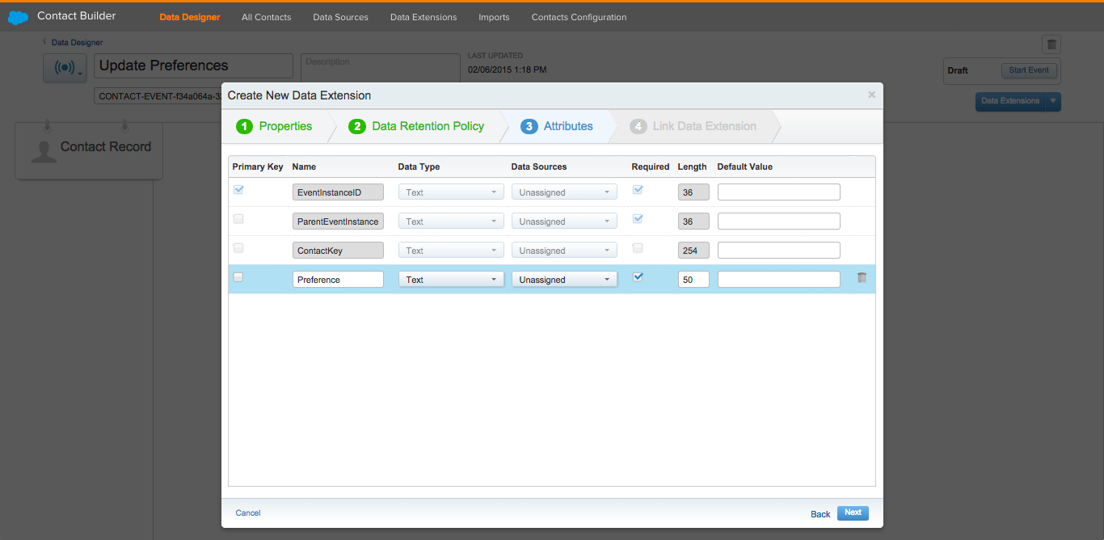The width and height of the screenshot is (1104, 540).
Task: Select step 4 Link Data Extension
Action: (x=694, y=126)
